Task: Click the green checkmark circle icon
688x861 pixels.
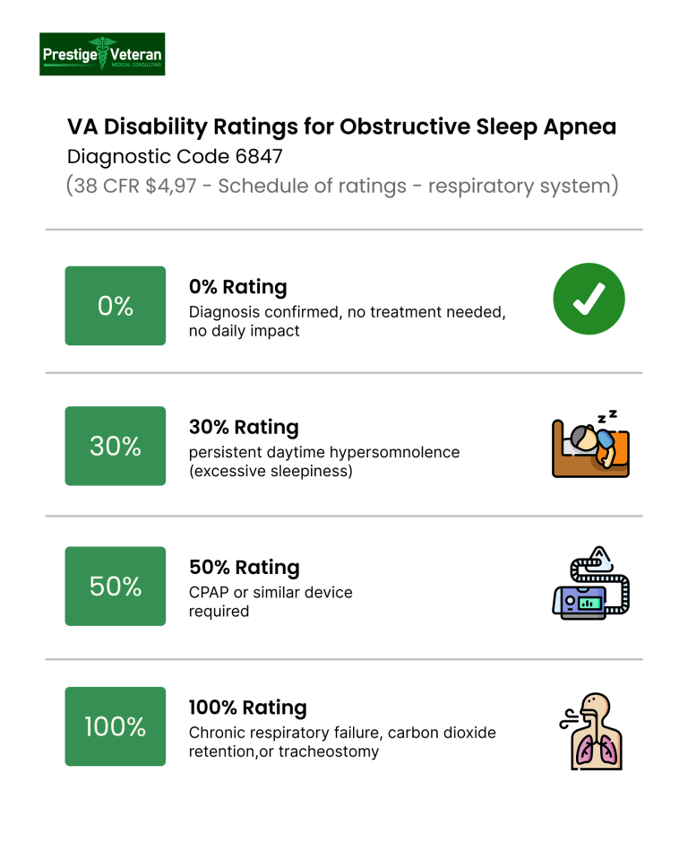Action: pyautogui.click(x=589, y=300)
